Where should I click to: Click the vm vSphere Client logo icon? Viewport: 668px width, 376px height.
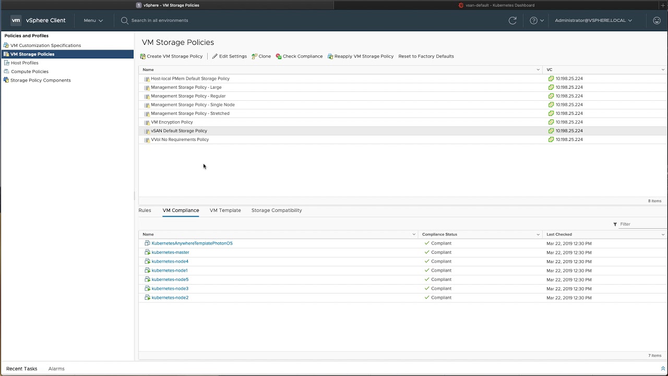[x=16, y=20]
